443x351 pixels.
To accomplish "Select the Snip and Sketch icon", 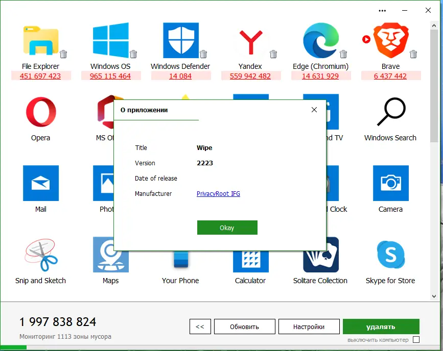I will (x=41, y=255).
